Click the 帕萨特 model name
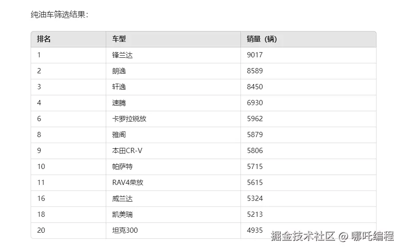402x250 pixels. (122, 167)
